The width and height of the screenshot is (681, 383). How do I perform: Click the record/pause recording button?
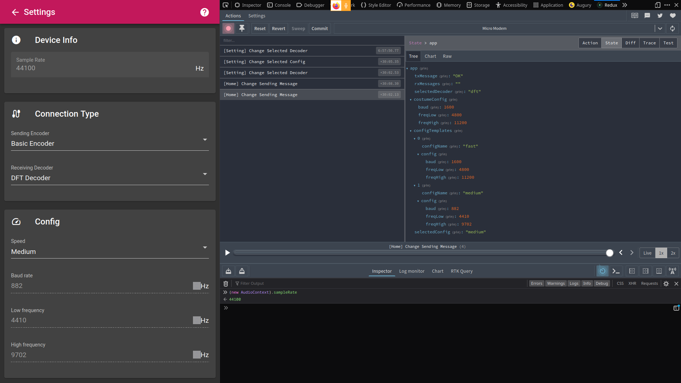228,28
